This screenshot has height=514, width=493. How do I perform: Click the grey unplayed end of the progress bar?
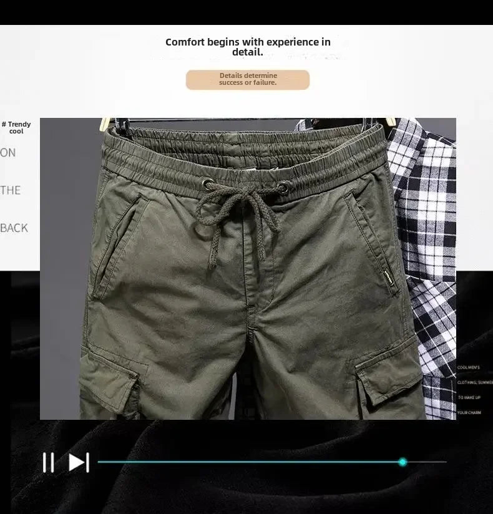(427, 462)
